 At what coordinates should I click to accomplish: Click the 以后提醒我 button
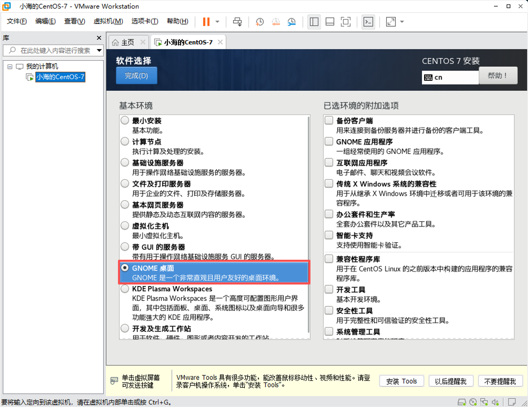click(x=451, y=381)
